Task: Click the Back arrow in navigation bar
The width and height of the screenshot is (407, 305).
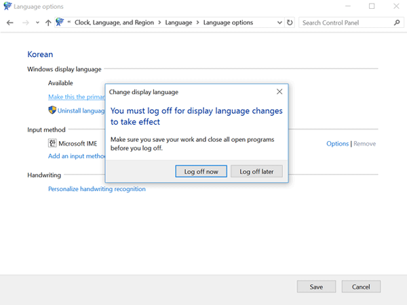Action: pos(9,22)
